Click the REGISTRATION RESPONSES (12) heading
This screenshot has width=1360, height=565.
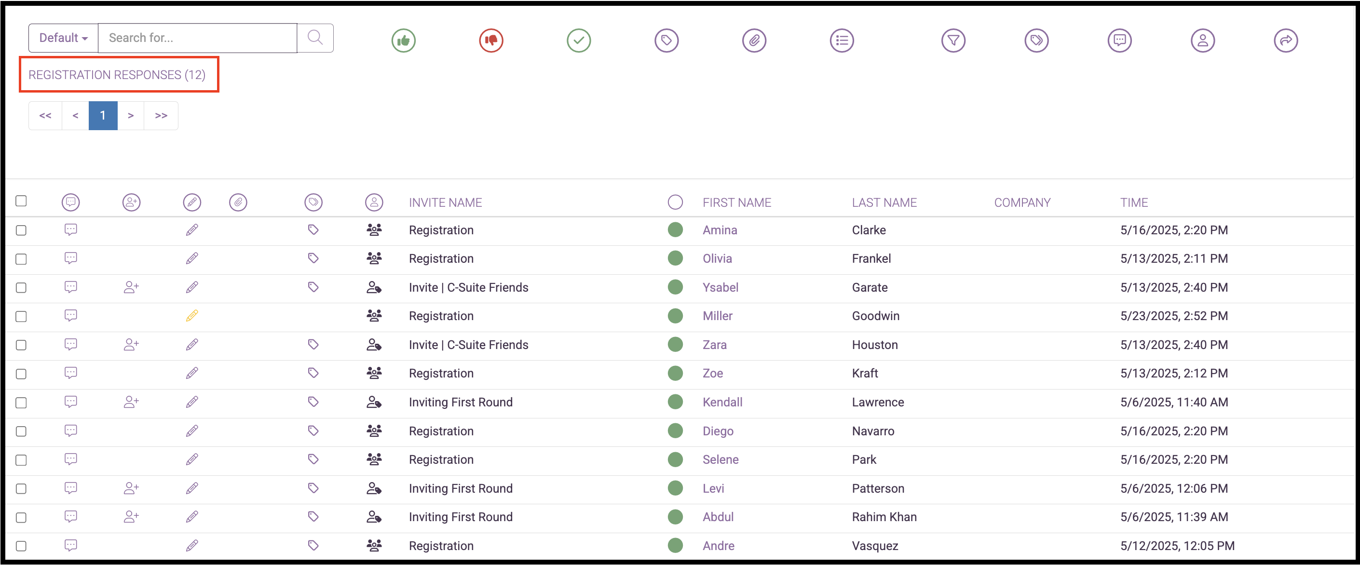point(117,75)
